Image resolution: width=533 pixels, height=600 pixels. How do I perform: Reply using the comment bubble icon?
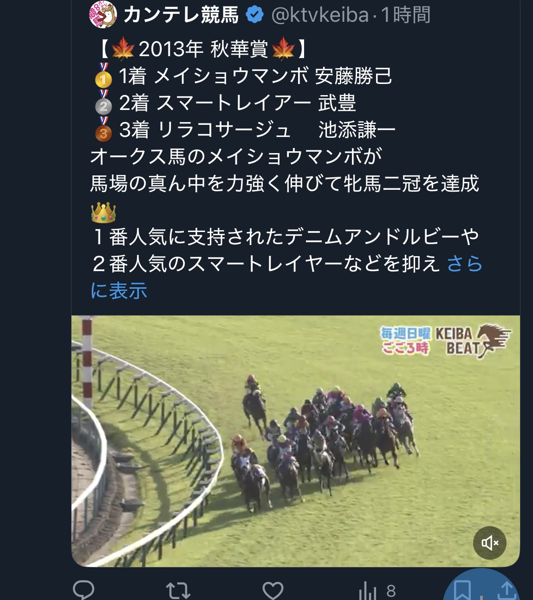84,590
